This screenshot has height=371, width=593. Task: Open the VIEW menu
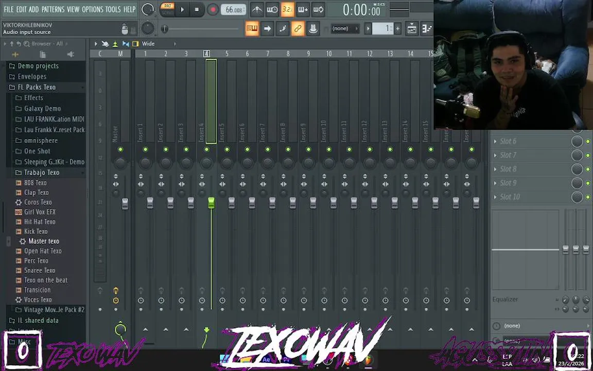click(x=73, y=9)
